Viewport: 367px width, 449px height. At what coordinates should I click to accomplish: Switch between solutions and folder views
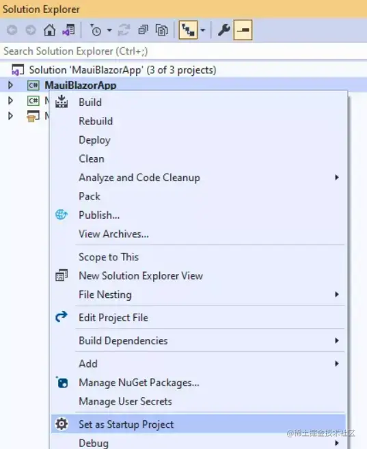click(69, 30)
